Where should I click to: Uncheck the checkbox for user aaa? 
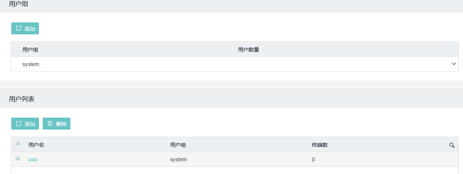tap(18, 159)
